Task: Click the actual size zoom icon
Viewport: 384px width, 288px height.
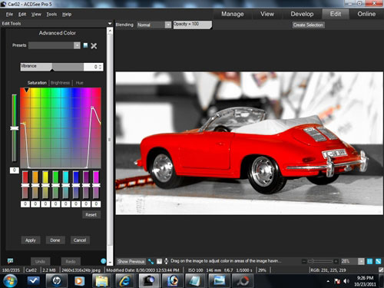Action: tap(369, 261)
